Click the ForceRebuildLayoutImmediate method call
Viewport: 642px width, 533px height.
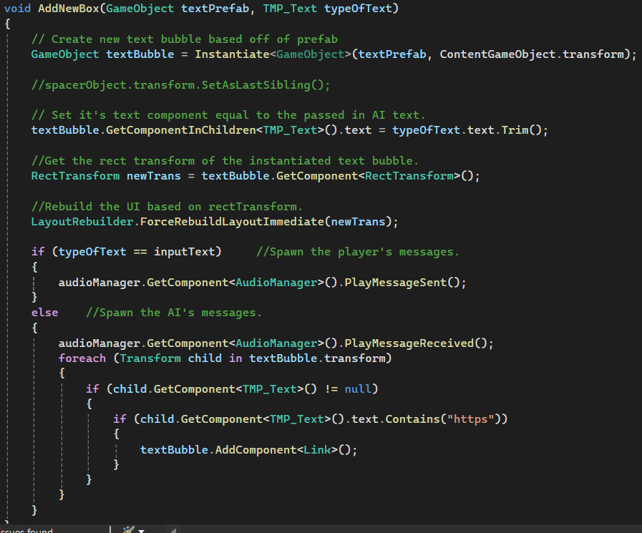coord(232,221)
